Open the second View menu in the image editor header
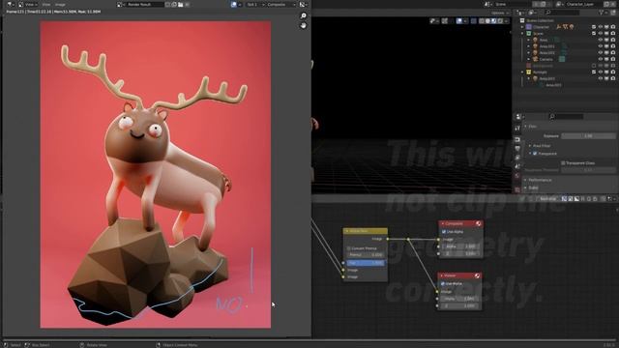This screenshot has height=348, width=619. coord(46,4)
